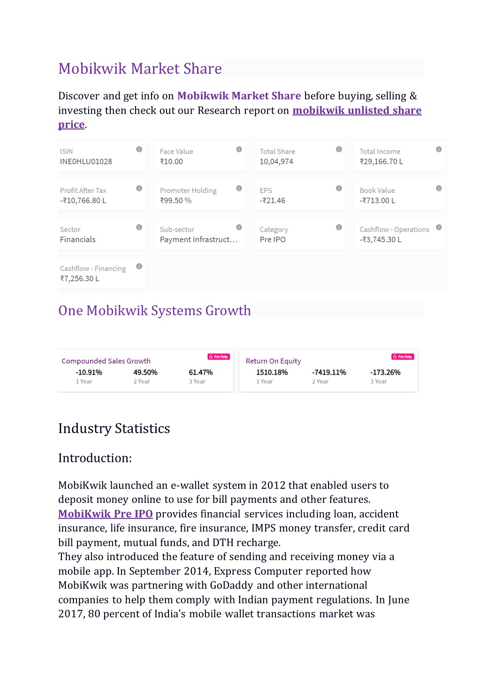
Task: Click the Mobikwik Market Share heading
Action: click(140, 69)
